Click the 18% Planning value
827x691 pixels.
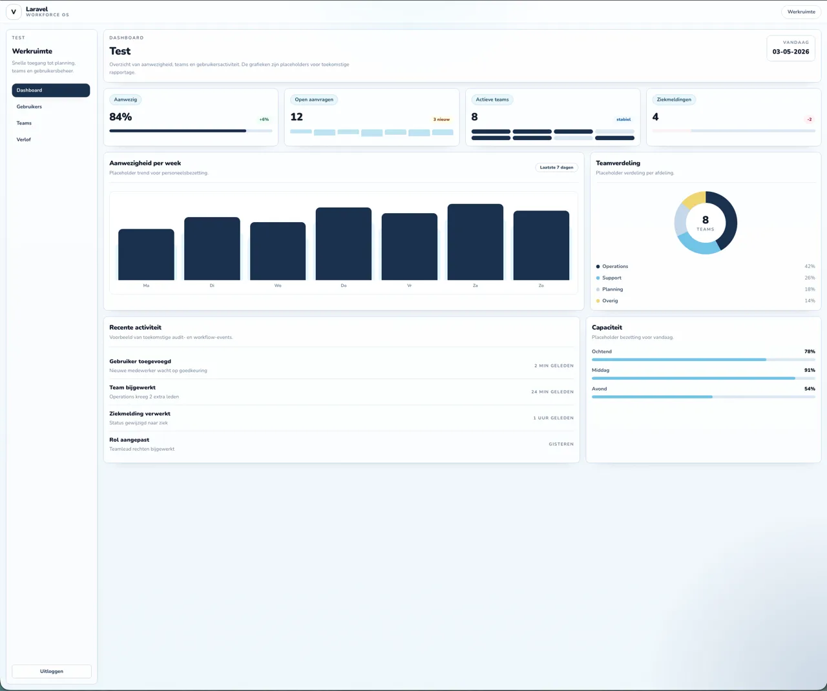click(810, 289)
